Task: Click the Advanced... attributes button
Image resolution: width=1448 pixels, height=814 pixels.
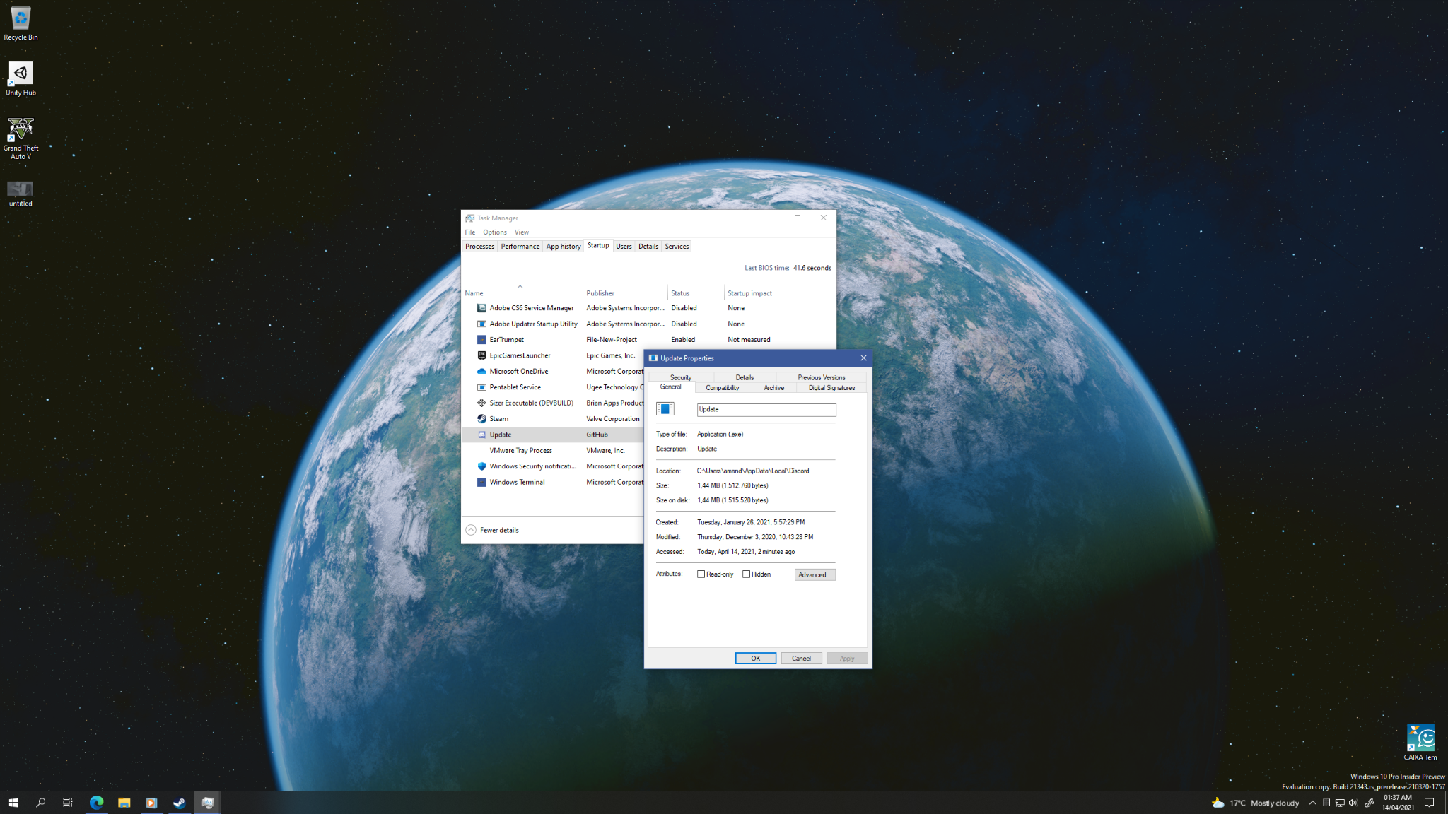Action: [x=814, y=574]
